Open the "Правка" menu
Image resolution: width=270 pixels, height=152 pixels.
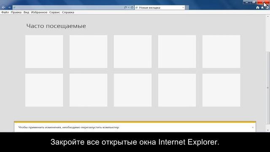[16, 12]
